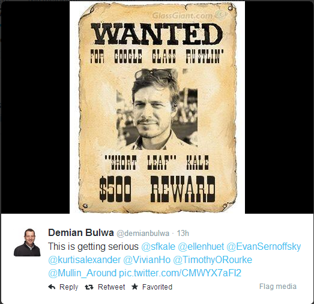Open the @ellenhuet mention link
Image resolution: width=314 pixels, height=304 pixels.
click(201, 247)
